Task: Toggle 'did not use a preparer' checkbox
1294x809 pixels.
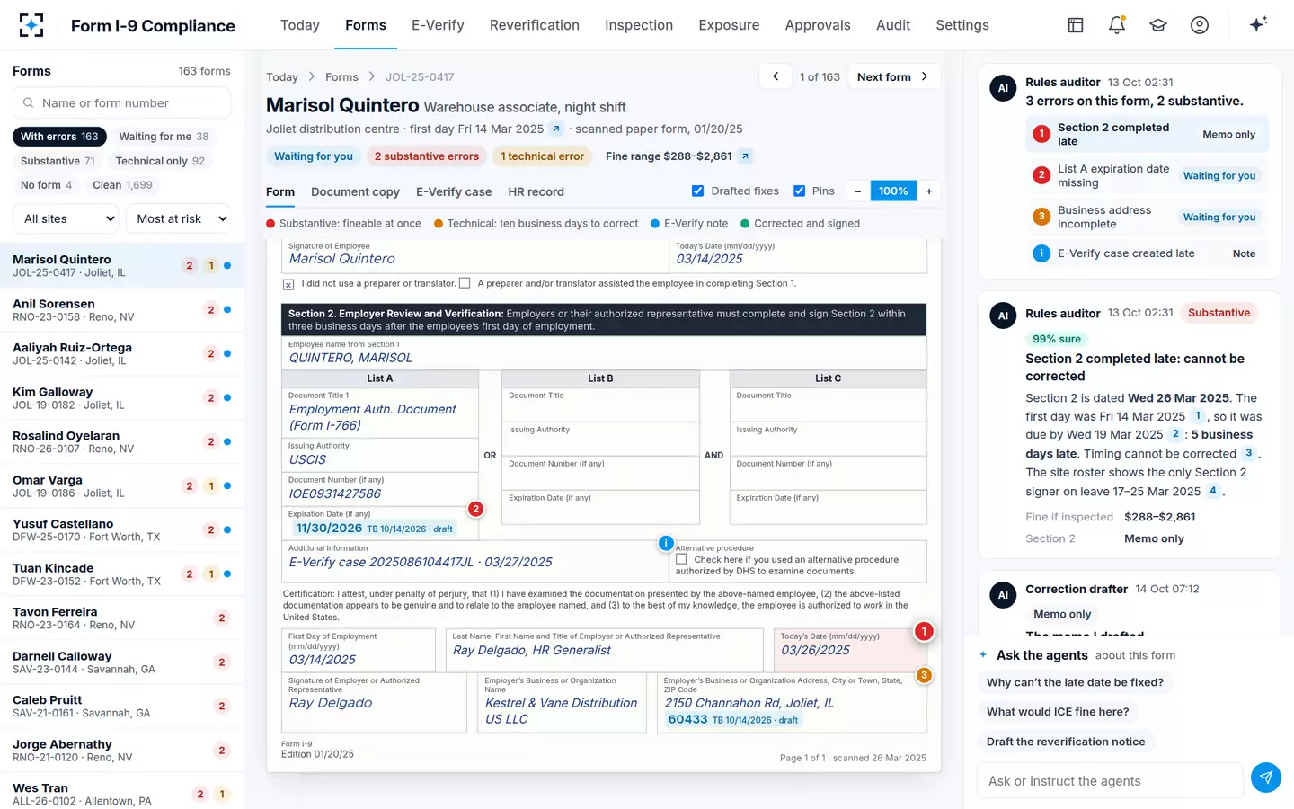Action: point(288,284)
